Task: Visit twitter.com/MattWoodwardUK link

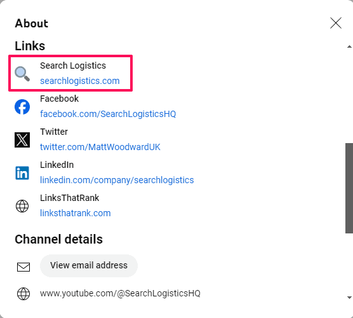Action: (x=100, y=147)
